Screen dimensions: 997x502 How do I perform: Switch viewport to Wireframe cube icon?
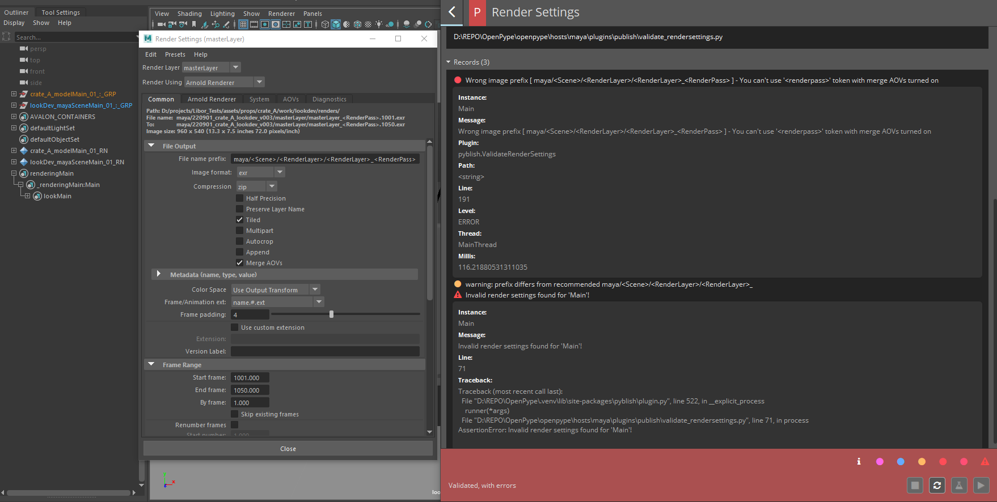click(325, 24)
